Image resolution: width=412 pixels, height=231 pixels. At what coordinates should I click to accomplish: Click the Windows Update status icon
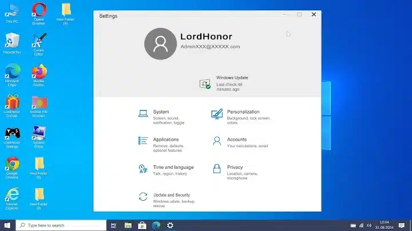205,84
